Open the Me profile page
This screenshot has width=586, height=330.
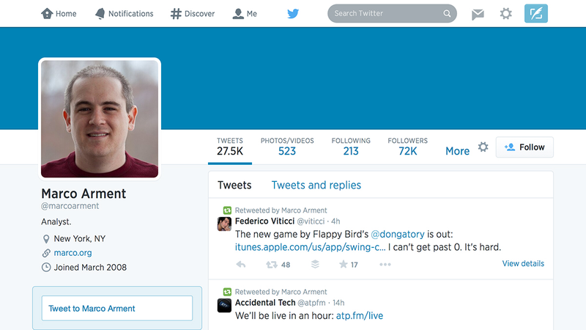[x=245, y=14]
